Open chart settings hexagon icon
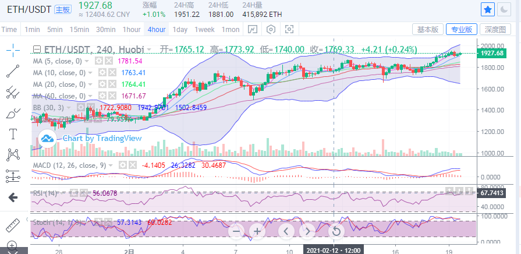 (271, 29)
